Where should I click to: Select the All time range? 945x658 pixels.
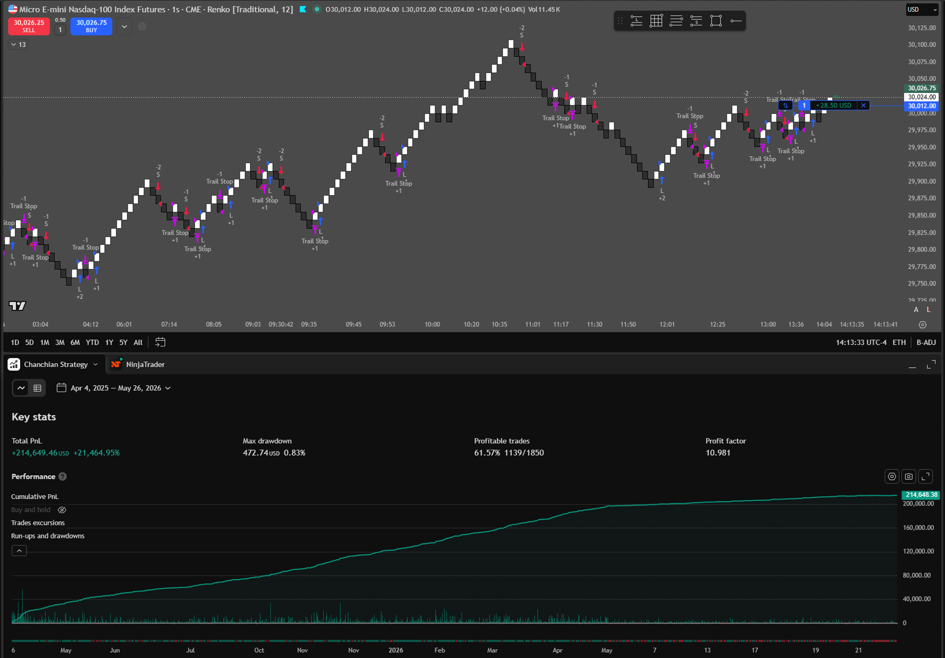click(x=138, y=342)
